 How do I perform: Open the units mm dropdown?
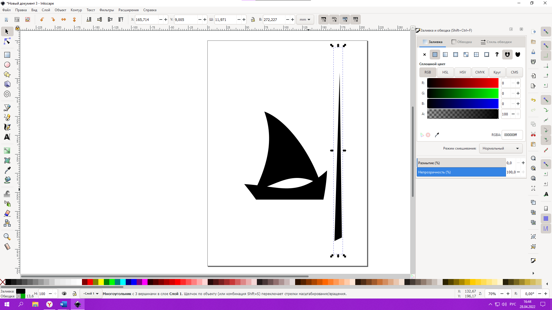point(305,20)
